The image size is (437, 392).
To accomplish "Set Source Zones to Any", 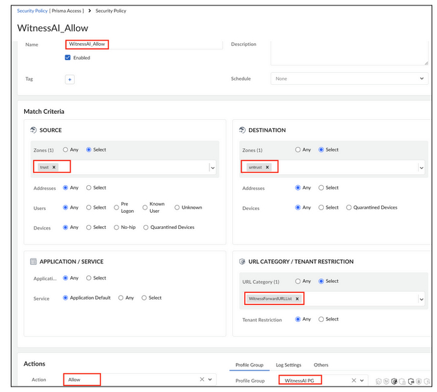I will [65, 150].
